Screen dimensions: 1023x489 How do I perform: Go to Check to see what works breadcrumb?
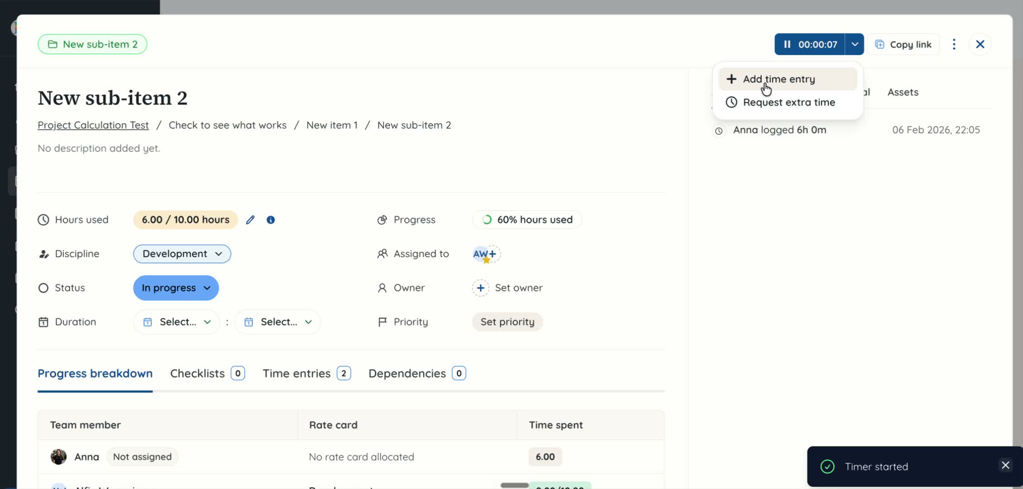pyautogui.click(x=228, y=125)
